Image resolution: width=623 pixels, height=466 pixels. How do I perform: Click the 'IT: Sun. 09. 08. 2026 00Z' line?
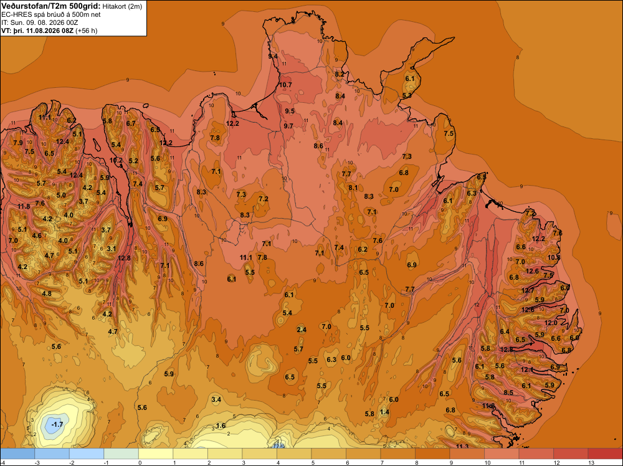pos(41,22)
